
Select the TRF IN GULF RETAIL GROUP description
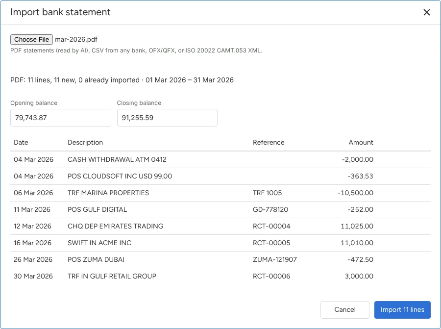click(x=112, y=276)
